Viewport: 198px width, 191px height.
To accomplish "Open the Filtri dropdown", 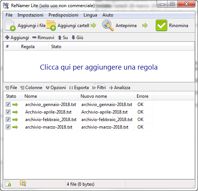I will click(99, 88).
